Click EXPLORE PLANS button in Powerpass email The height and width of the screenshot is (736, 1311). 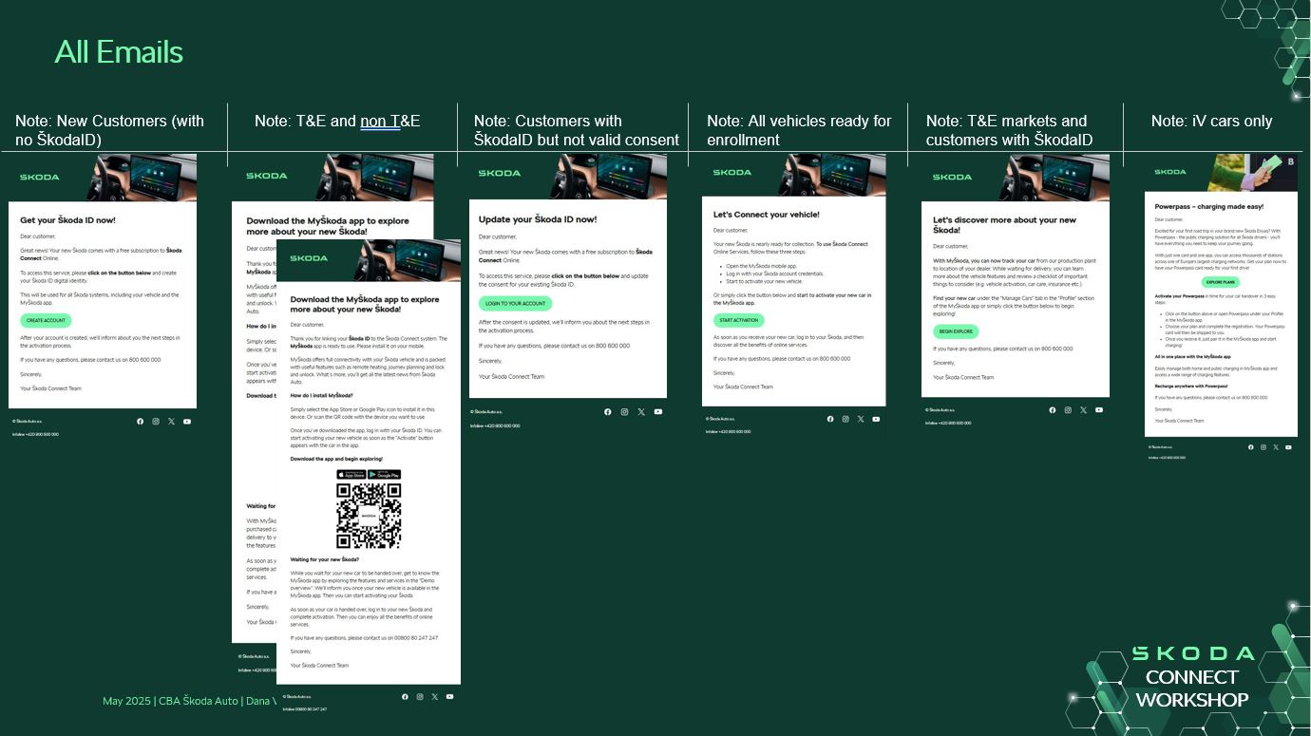(1221, 282)
